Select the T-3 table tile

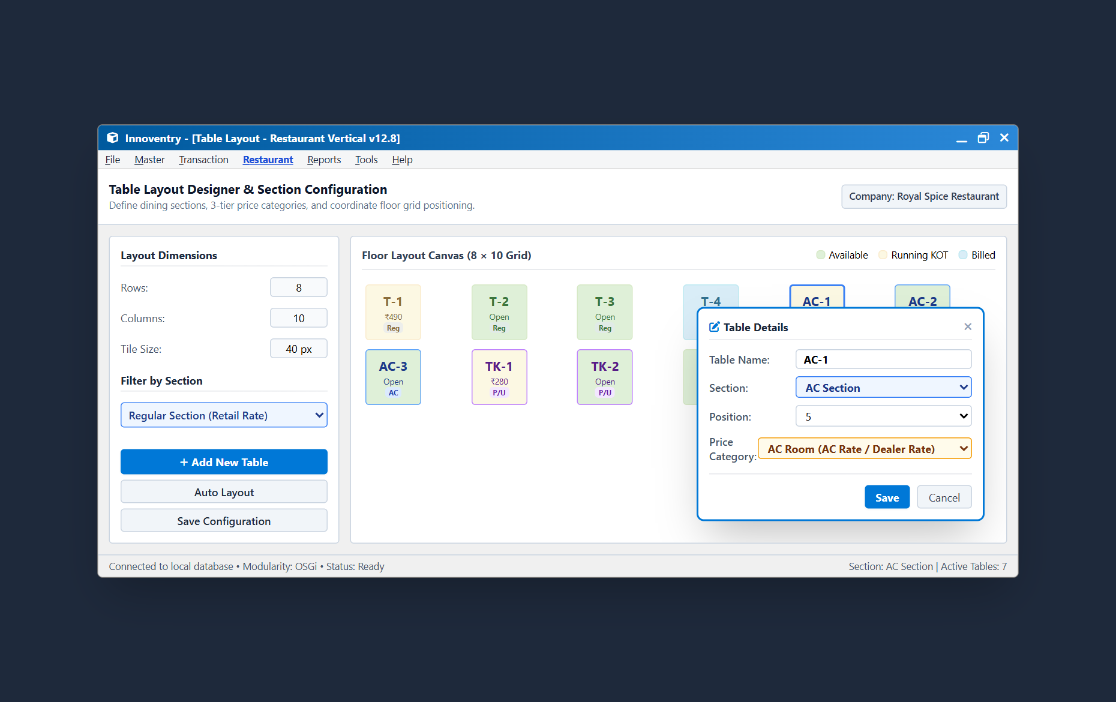tap(605, 313)
